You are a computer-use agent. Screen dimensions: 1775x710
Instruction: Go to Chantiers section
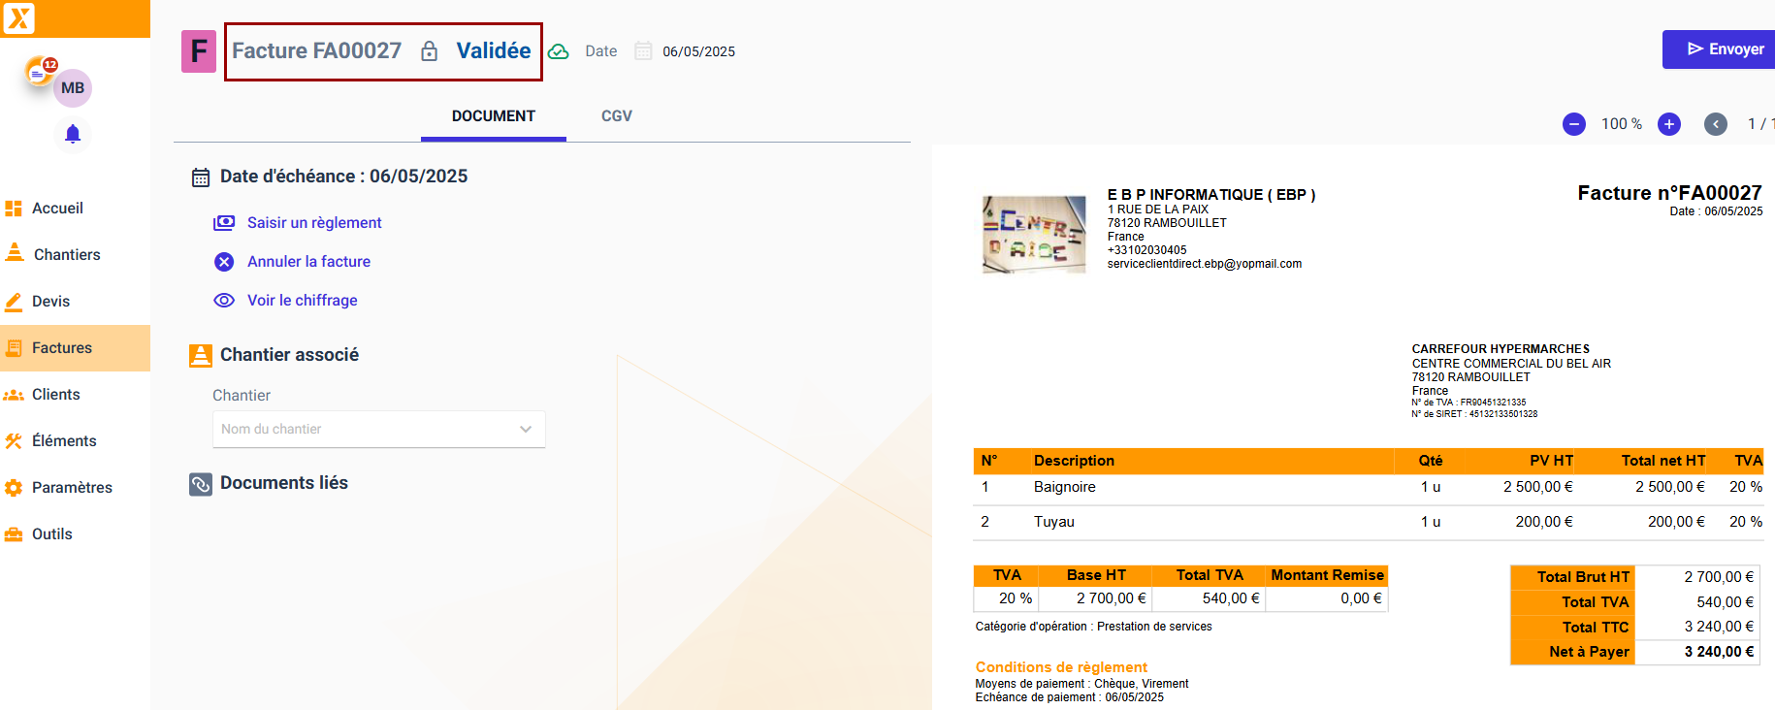point(67,255)
